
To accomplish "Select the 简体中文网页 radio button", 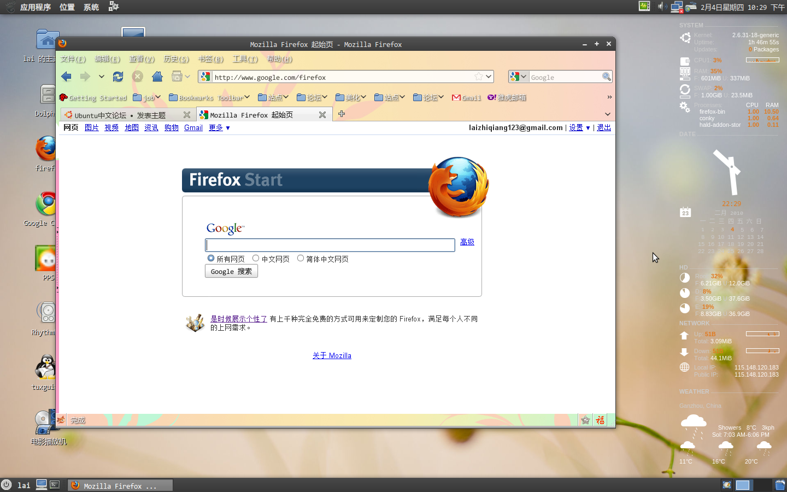I will (x=300, y=258).
